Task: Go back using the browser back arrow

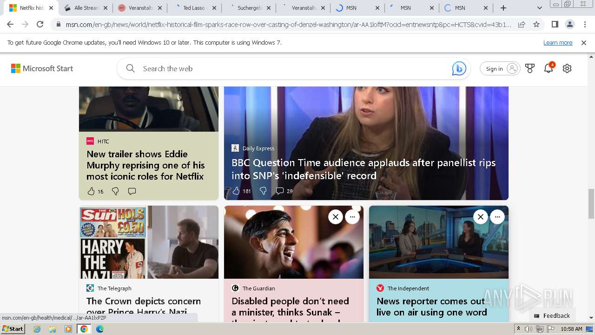Action: [10, 24]
